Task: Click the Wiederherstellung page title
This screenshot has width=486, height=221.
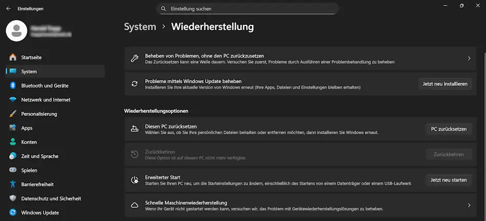Action: (x=213, y=27)
